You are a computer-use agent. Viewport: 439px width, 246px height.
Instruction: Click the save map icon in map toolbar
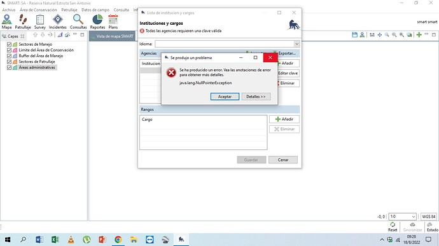click(x=355, y=35)
